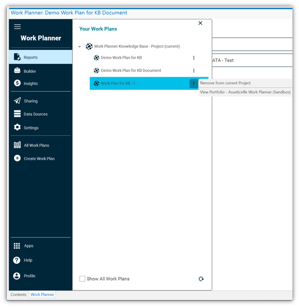The image size is (299, 307).
Task: Select Work Planner Knowledge Base - Project (current)
Action: pos(137,46)
